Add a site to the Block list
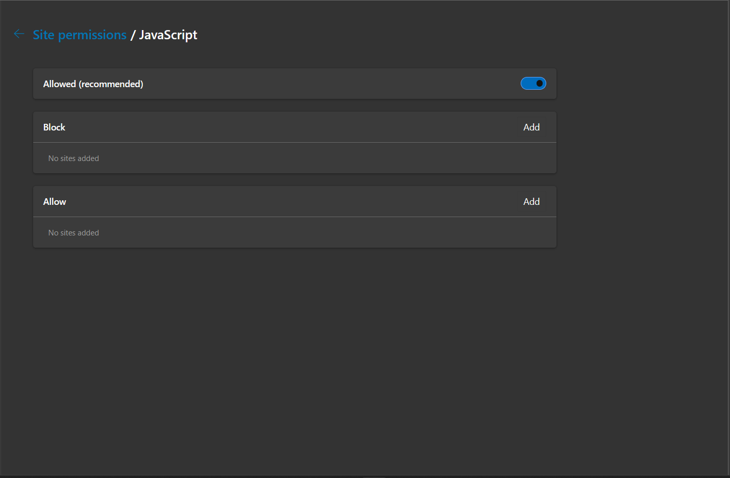The height and width of the screenshot is (478, 730). [531, 127]
